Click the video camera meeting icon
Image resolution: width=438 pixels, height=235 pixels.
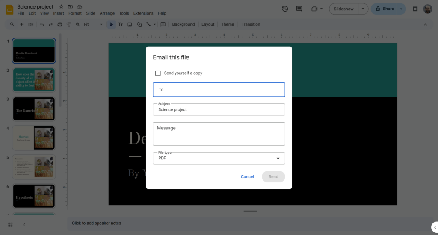click(314, 9)
